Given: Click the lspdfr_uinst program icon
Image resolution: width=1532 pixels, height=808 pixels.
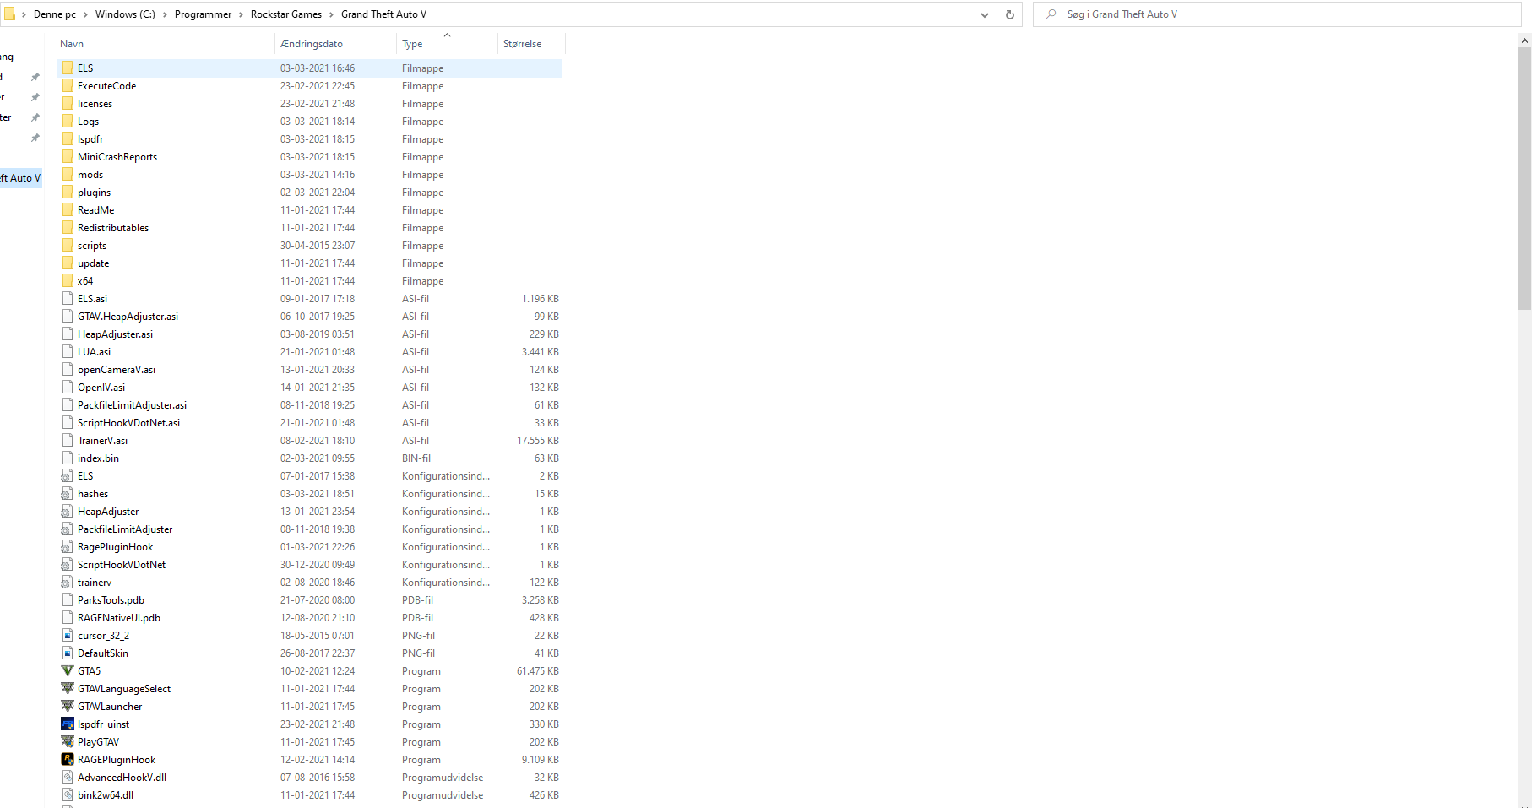Looking at the screenshot, I should click(x=68, y=724).
